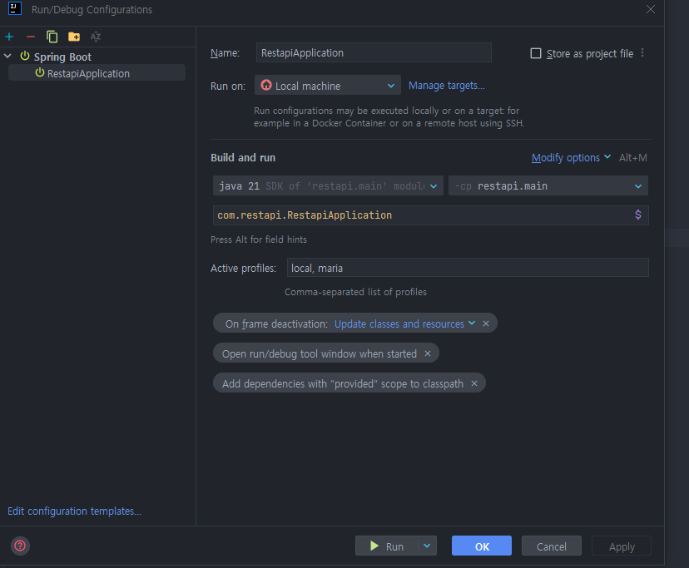689x568 pixels.
Task: Change the Update classes and resources option
Action: tap(404, 324)
